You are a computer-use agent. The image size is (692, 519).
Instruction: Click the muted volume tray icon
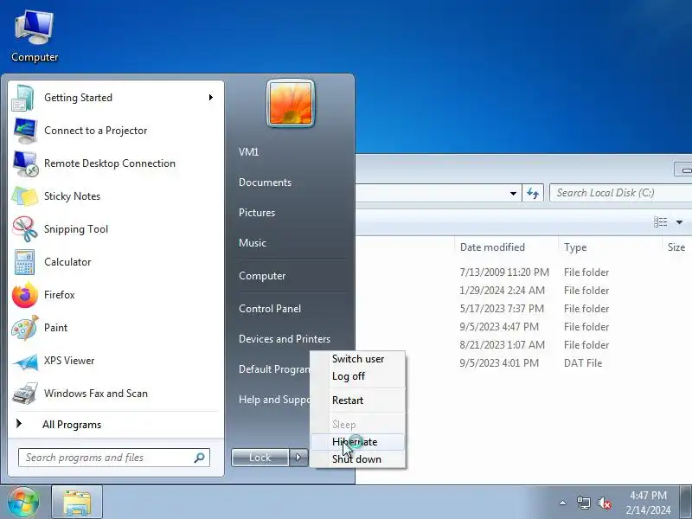(x=604, y=503)
